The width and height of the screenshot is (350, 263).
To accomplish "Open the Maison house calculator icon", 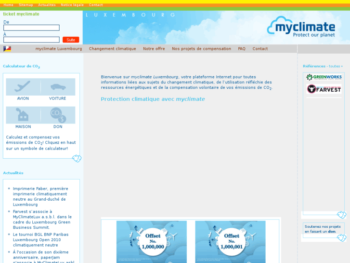I will [x=23, y=115].
